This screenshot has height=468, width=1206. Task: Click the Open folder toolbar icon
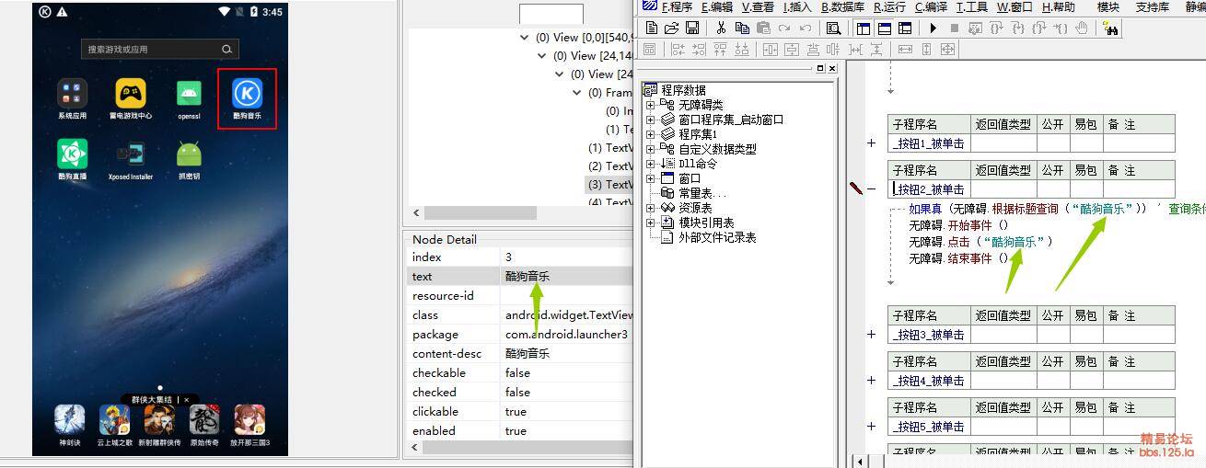[x=672, y=29]
